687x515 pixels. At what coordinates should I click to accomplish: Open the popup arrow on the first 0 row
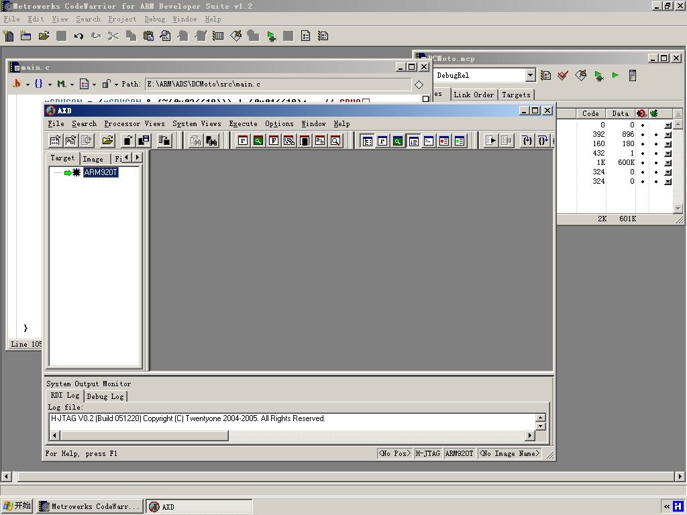coord(668,125)
